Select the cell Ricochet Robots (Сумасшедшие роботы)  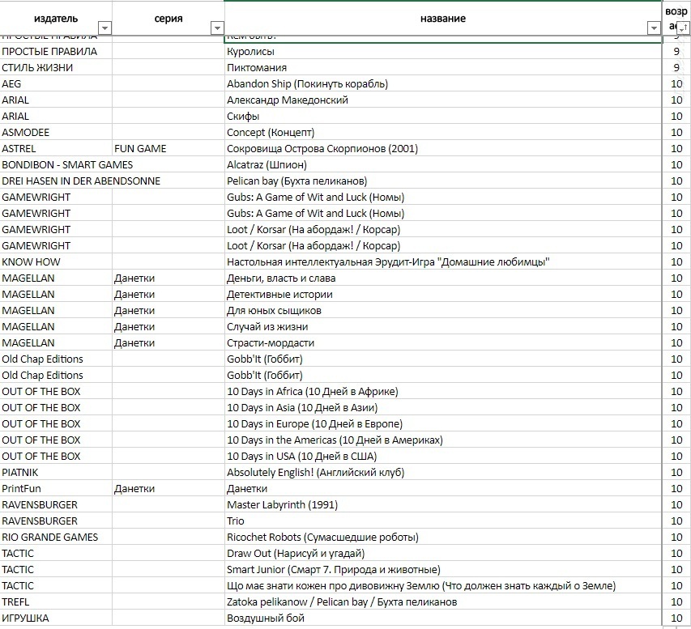point(443,537)
